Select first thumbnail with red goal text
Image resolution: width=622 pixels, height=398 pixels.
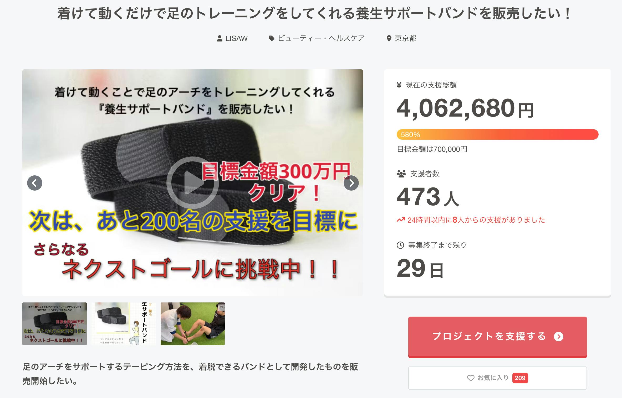coord(54,324)
